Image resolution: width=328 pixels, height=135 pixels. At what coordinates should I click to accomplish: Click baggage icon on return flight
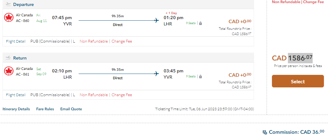tap(200, 76)
